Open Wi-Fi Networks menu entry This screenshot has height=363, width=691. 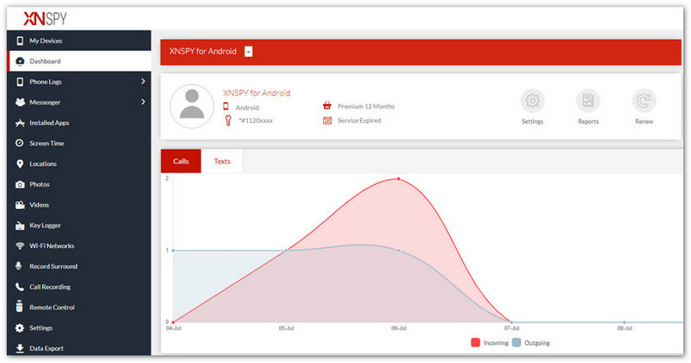(x=79, y=246)
